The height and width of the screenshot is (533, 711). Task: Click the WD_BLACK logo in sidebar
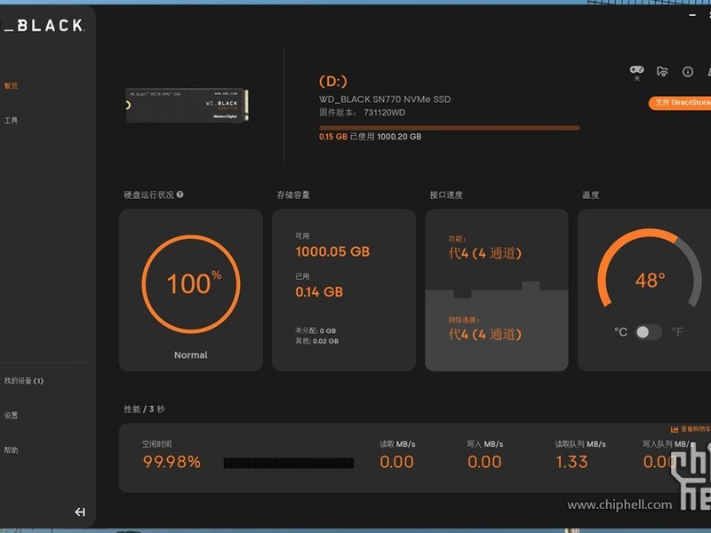point(43,26)
